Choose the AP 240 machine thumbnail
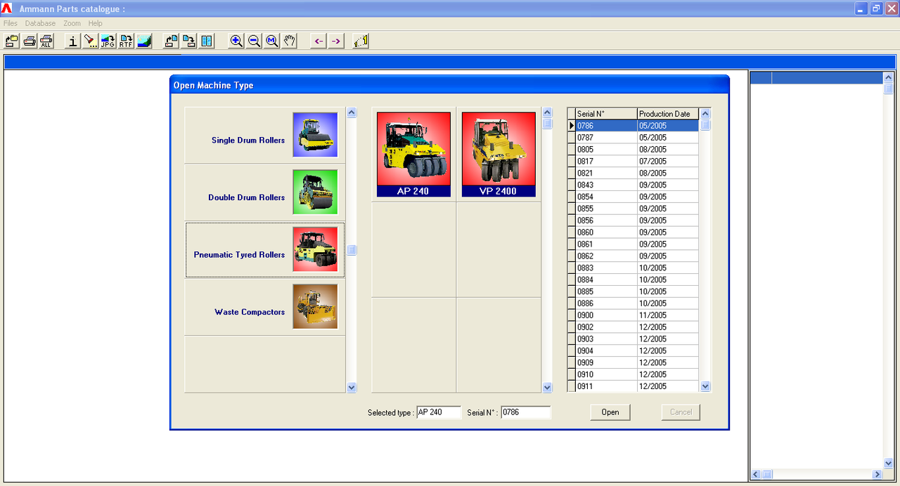Screen dimensions: 900x486 point(413,155)
